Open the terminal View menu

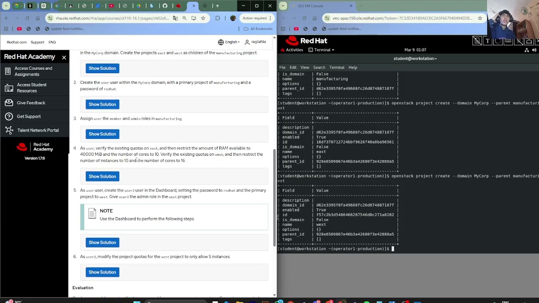tap(304, 67)
